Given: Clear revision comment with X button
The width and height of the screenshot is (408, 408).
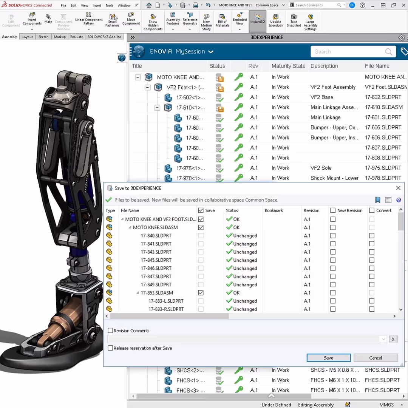Looking at the screenshot, I should (x=393, y=339).
